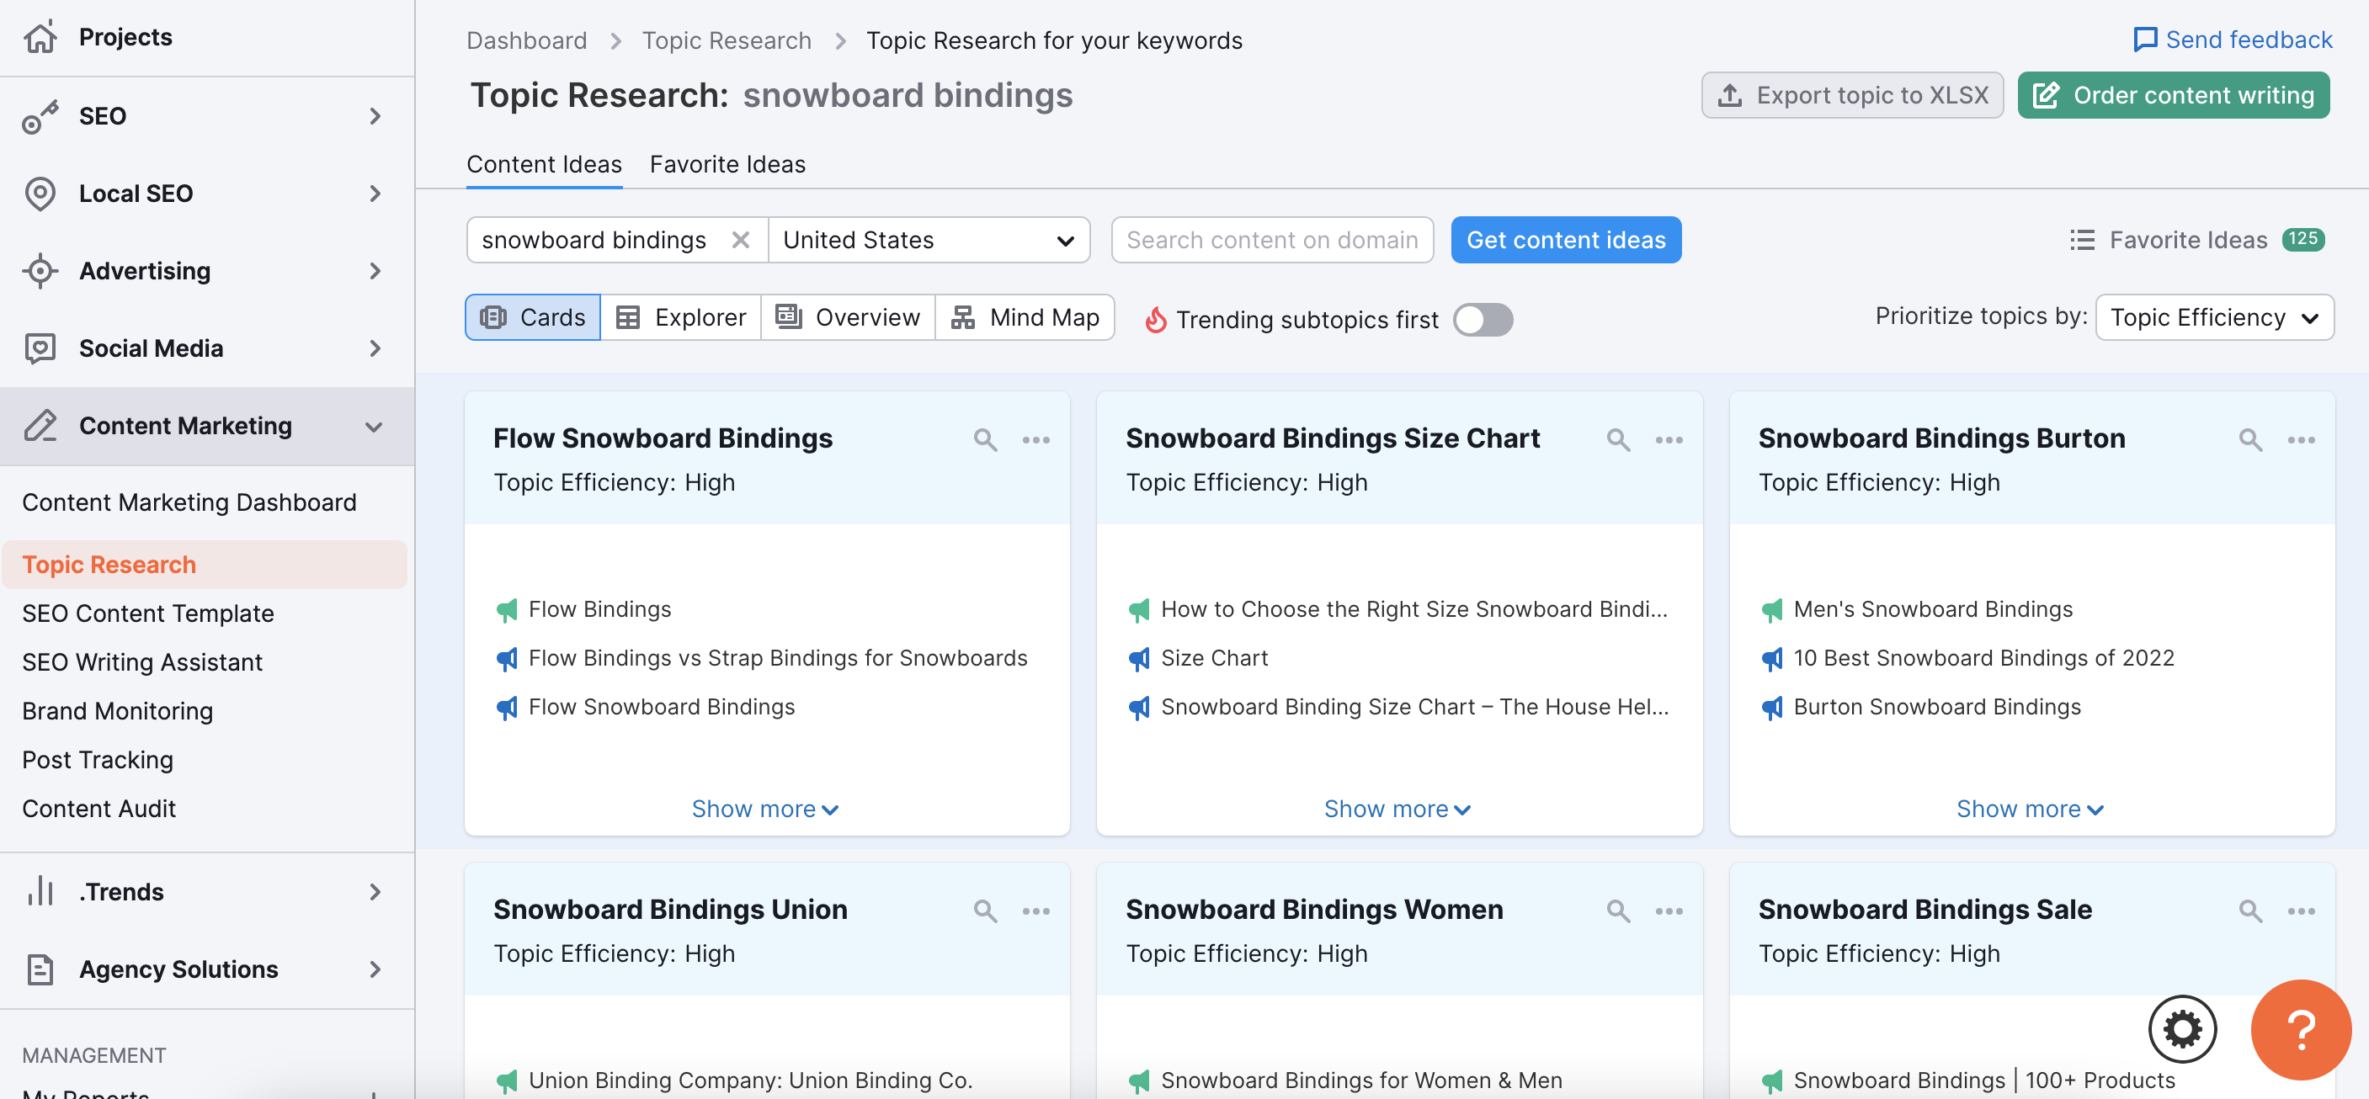The image size is (2369, 1099).
Task: Click Export topic to XLSX button
Action: coord(1851,94)
